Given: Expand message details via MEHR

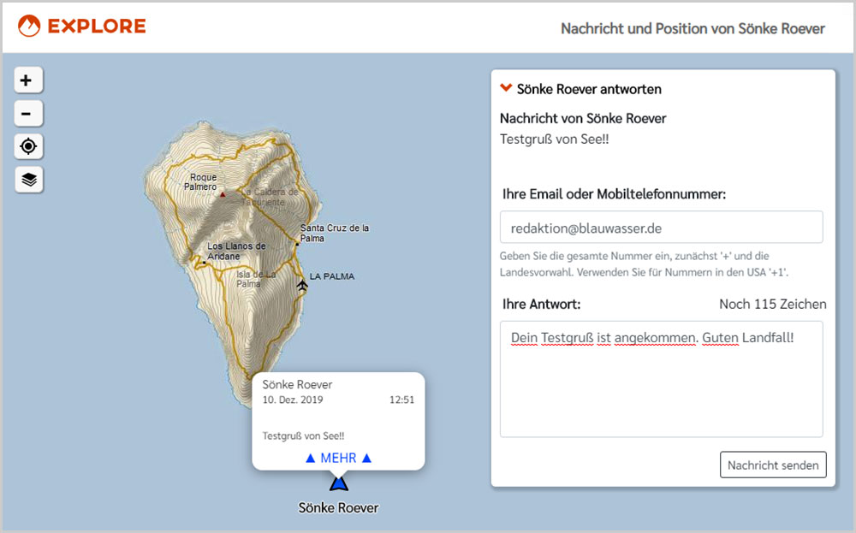Looking at the screenshot, I should click(338, 458).
